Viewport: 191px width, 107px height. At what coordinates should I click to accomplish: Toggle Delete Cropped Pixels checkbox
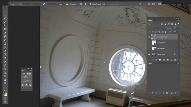[90, 4]
